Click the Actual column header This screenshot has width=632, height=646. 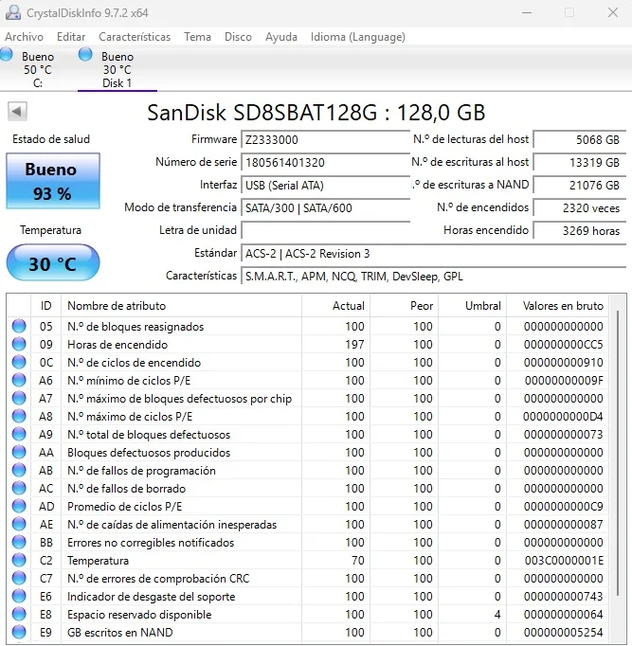tap(335, 306)
